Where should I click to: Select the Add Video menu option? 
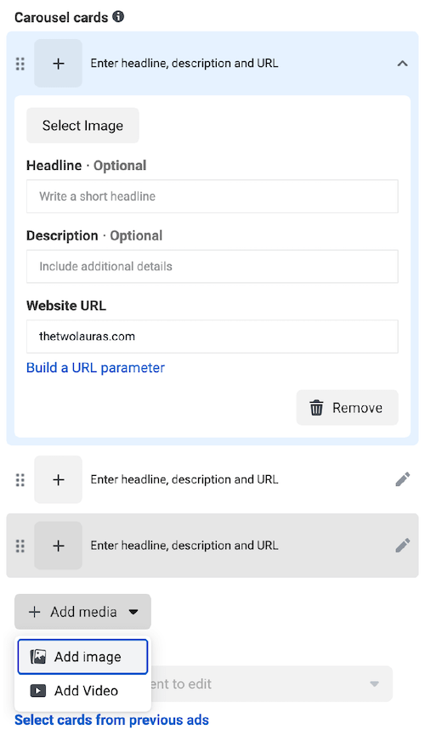click(x=82, y=691)
